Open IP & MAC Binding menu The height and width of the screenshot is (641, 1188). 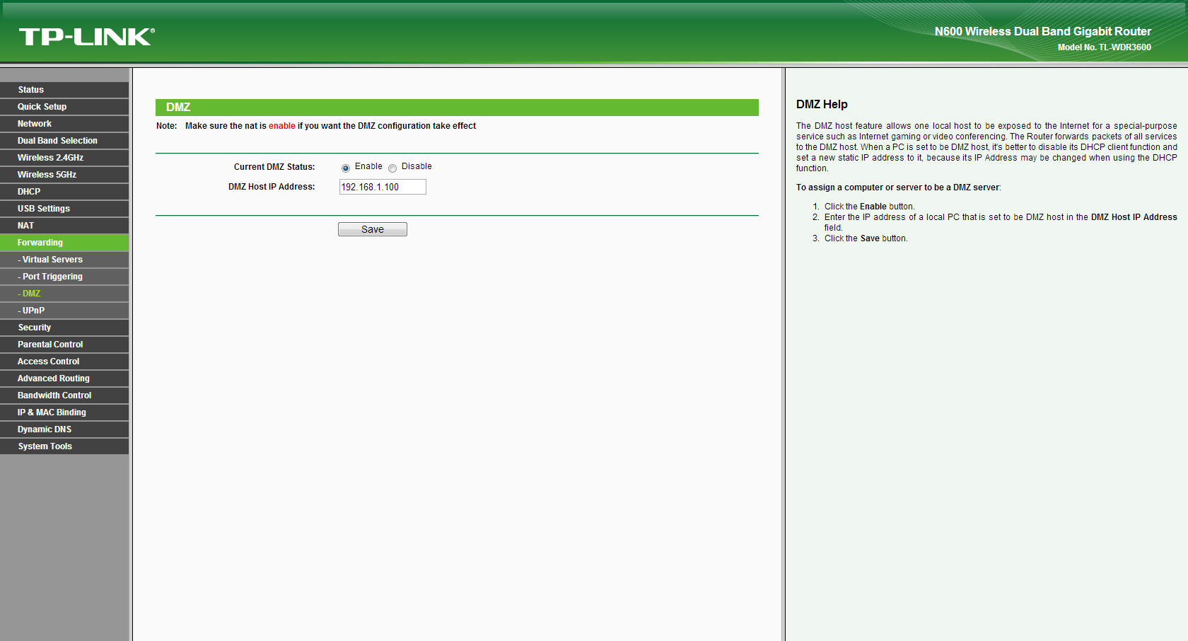(x=64, y=412)
